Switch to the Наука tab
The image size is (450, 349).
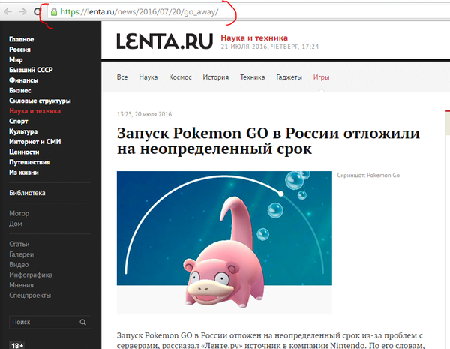tap(148, 77)
